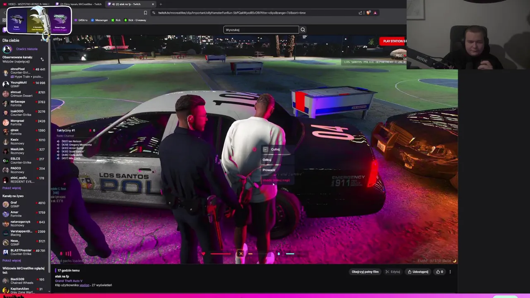Open Grand Theft Auto V category link
The height and width of the screenshot is (298, 530).
click(x=69, y=281)
